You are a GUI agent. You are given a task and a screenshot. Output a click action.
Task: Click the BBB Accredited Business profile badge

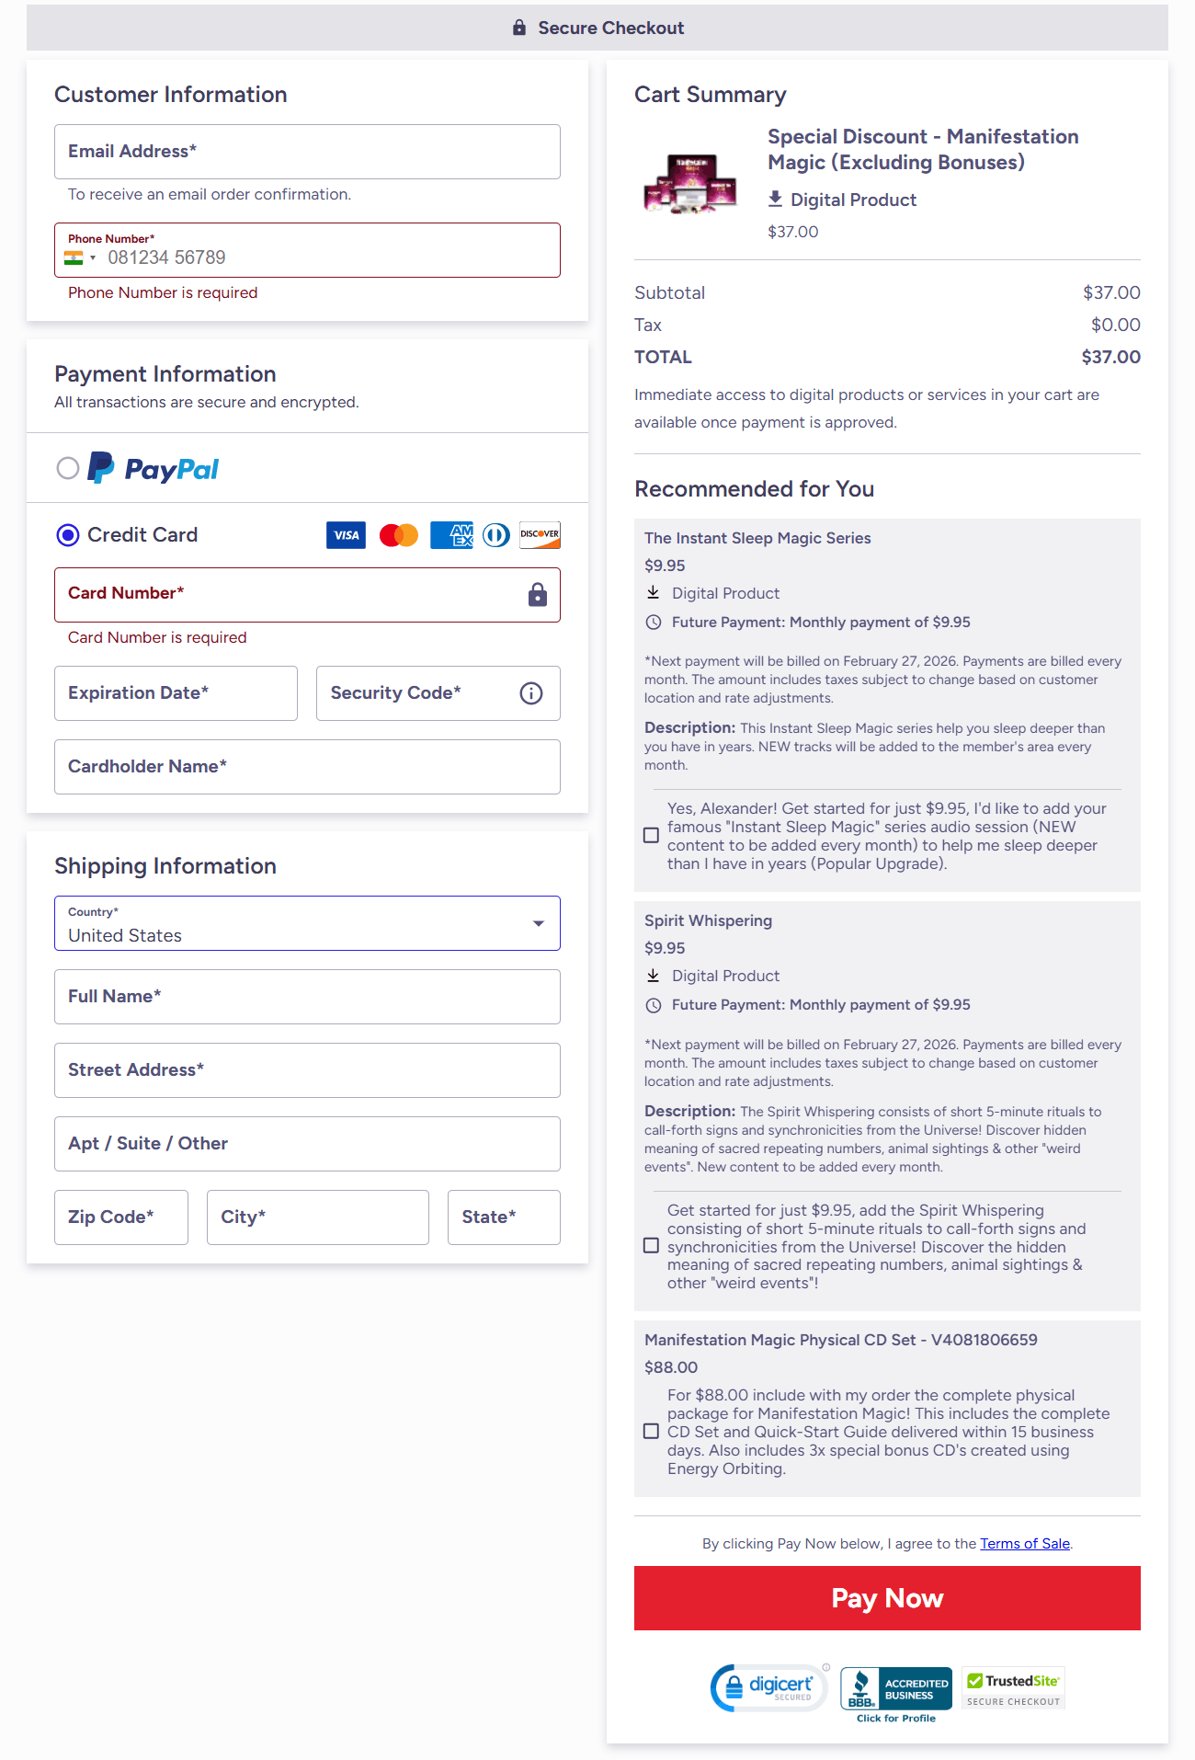pyautogui.click(x=894, y=1687)
